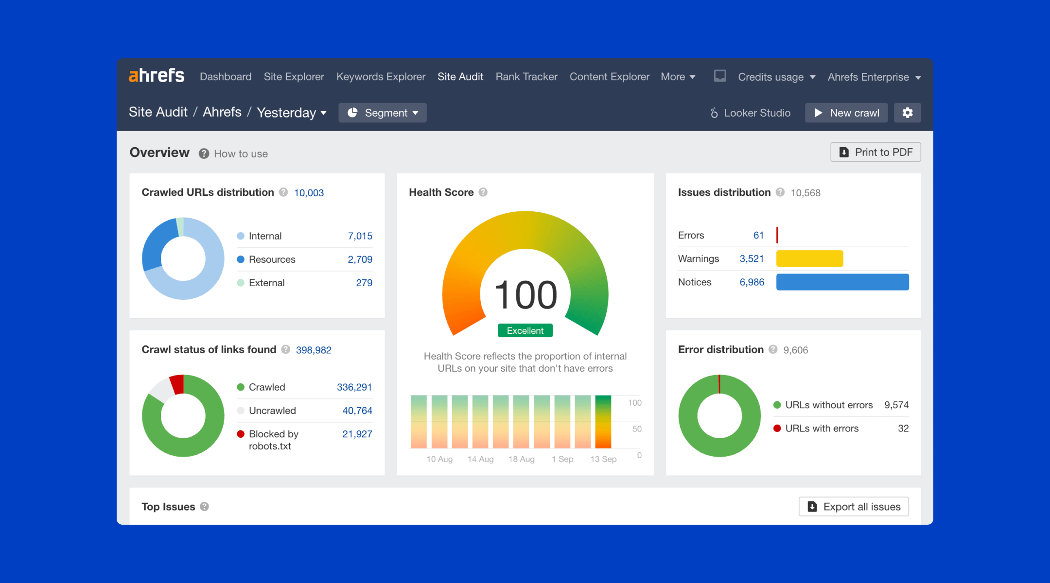Open the More navigation menu
The image size is (1050, 583).
click(678, 77)
